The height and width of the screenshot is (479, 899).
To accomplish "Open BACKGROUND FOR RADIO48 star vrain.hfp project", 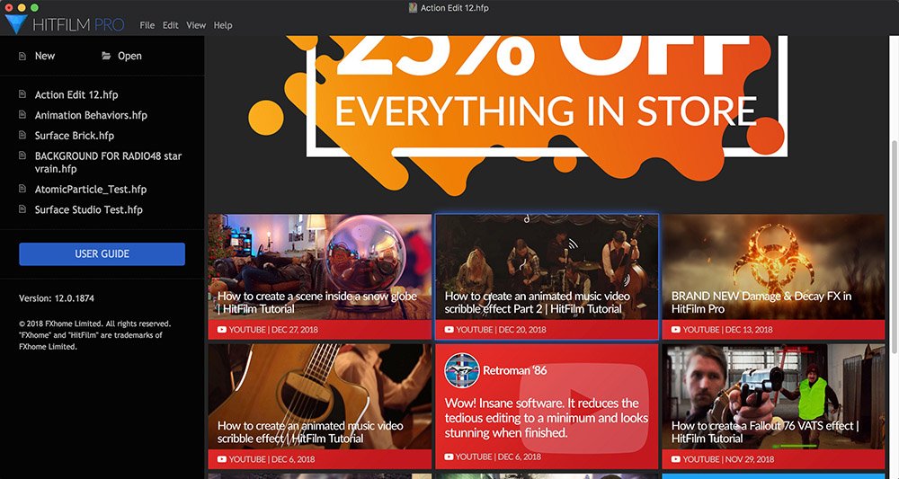I will [x=108, y=162].
